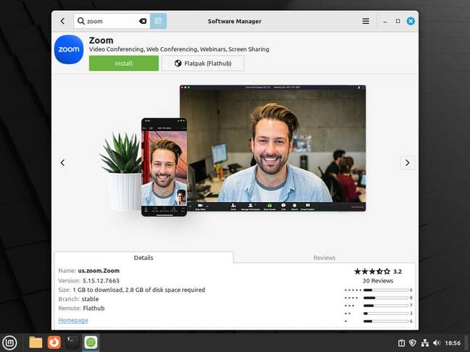470x352 pixels.
Task: Open the clock showing 18:56
Action: tap(453, 343)
